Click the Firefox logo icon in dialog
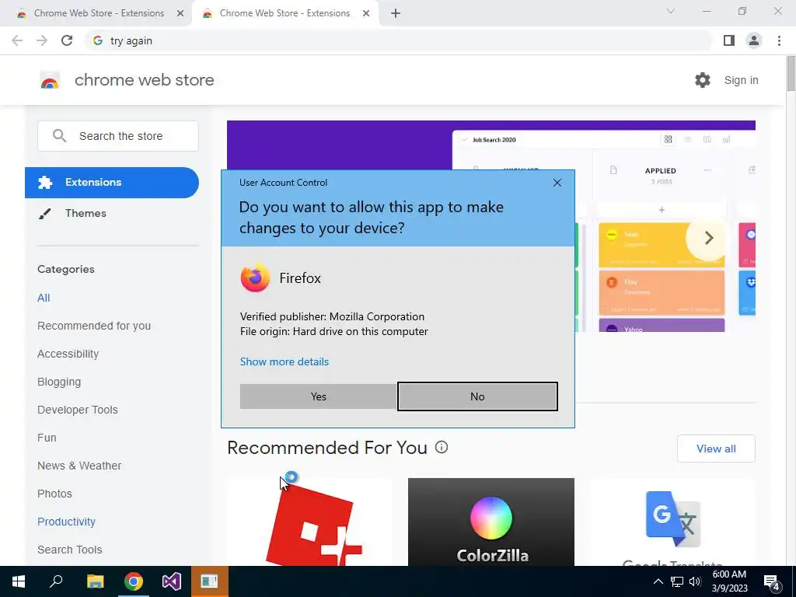 click(255, 278)
